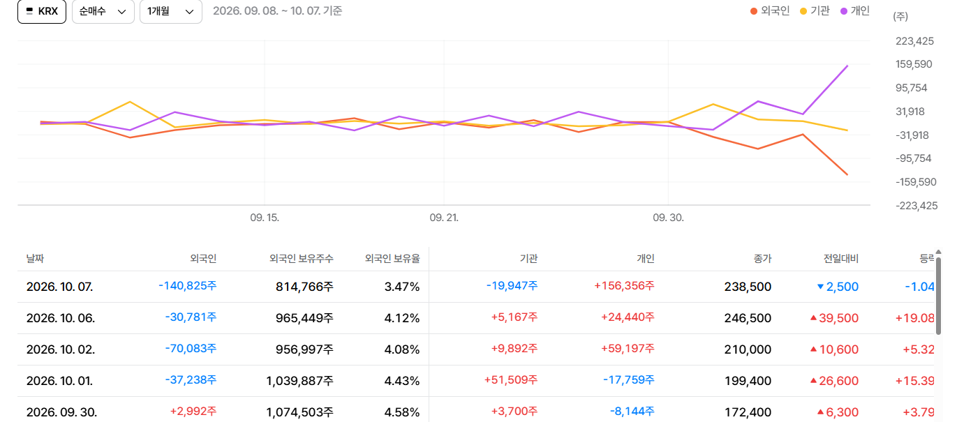Click the up triangle in the 2026. 10. 06. row
Screen dimensions: 957x422
pyautogui.click(x=813, y=318)
